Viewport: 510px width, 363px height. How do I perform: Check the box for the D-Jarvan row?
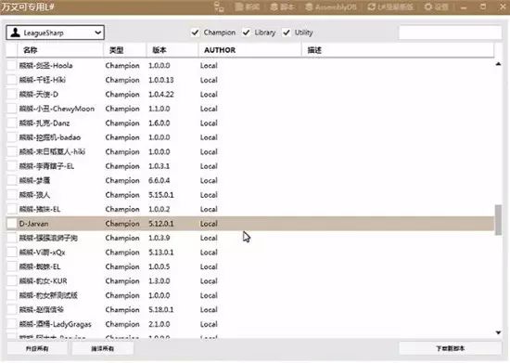[x=12, y=224]
